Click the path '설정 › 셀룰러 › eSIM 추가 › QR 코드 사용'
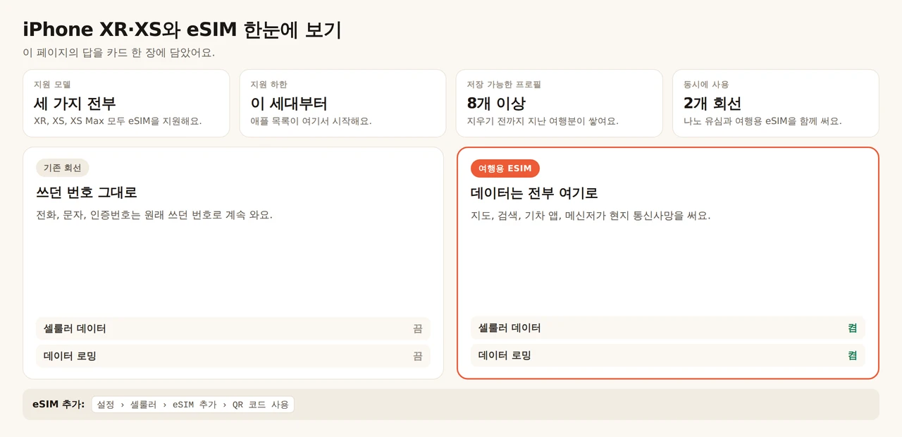This screenshot has height=437, width=902. (193, 405)
